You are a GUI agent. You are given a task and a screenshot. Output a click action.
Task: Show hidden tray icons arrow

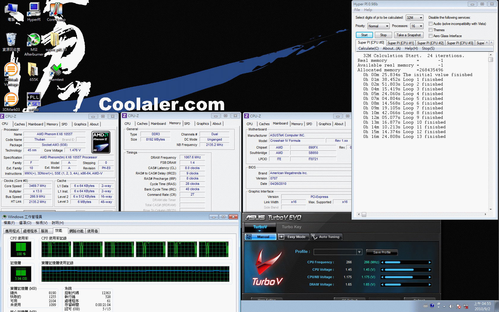[x=444, y=306]
